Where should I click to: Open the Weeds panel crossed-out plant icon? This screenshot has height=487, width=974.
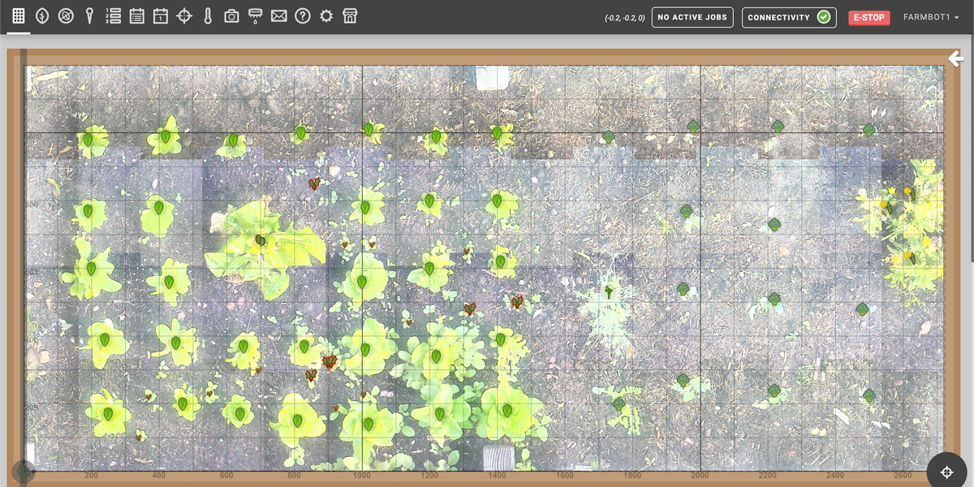click(66, 16)
